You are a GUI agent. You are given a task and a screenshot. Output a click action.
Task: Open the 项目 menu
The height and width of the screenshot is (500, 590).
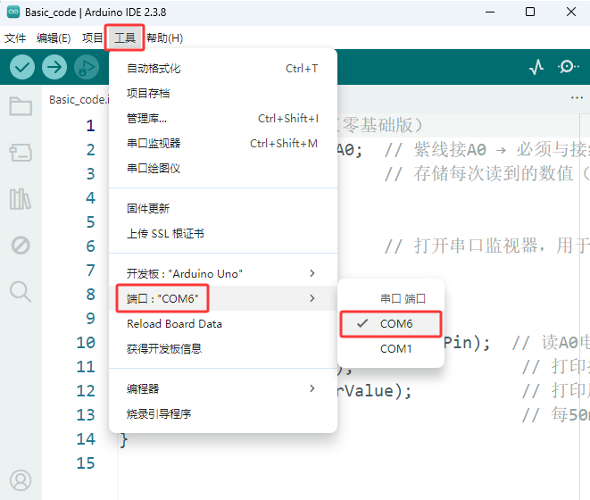(92, 38)
